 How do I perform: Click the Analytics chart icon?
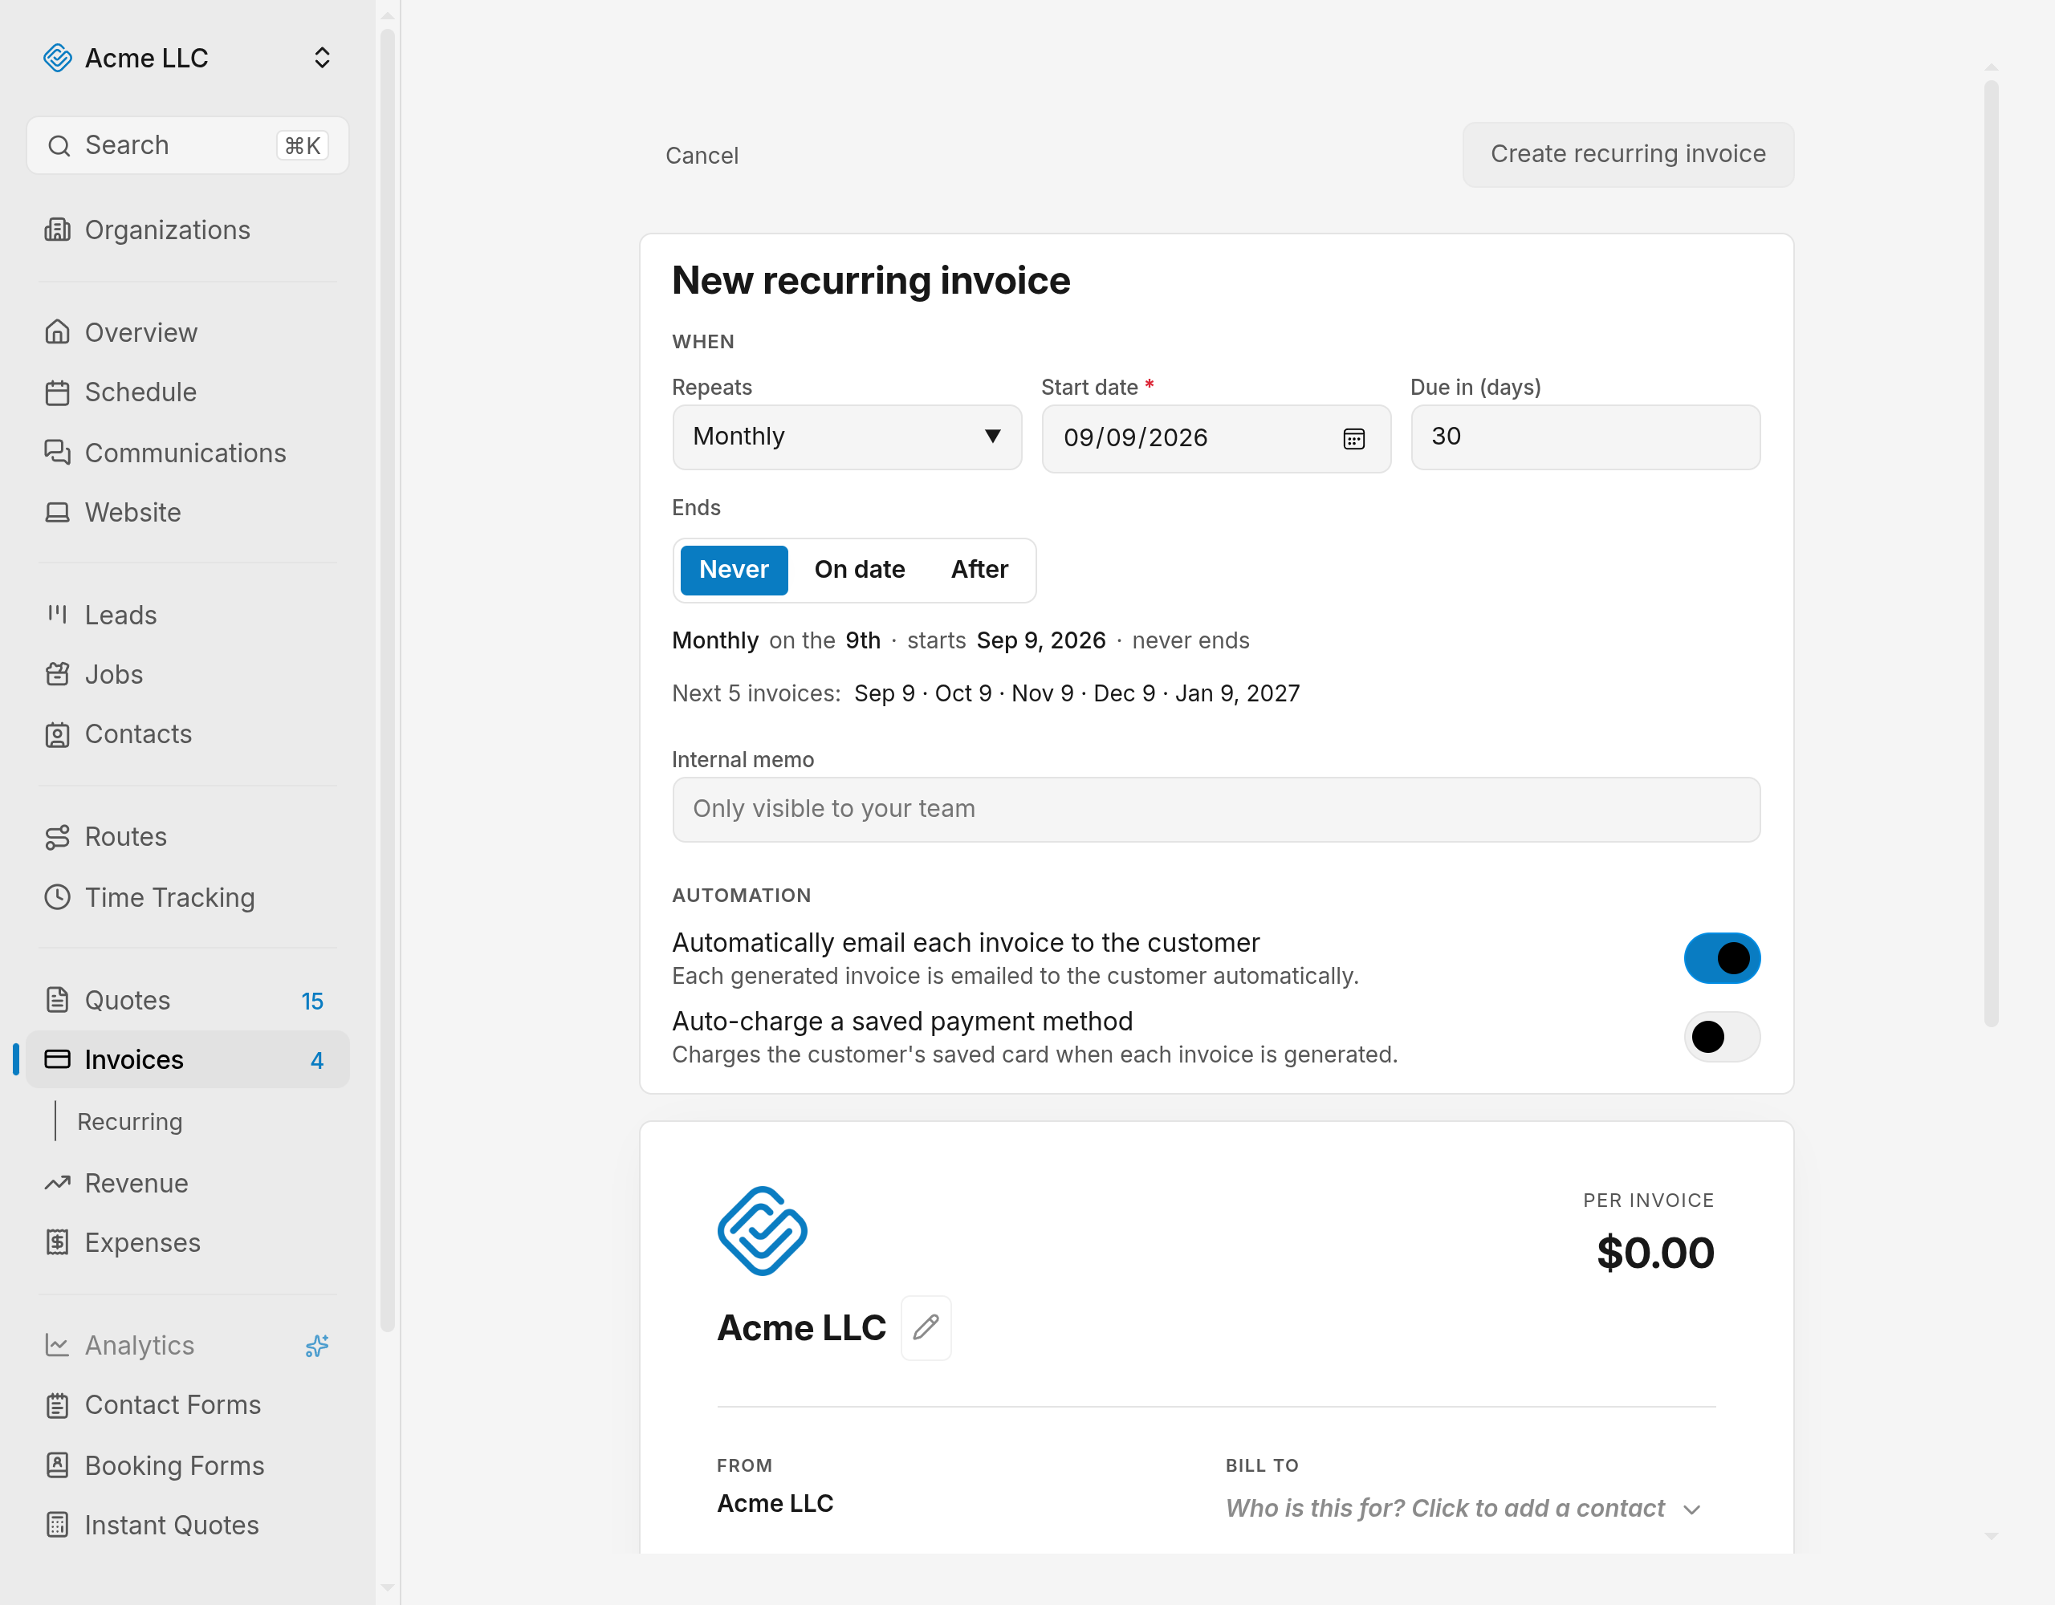[58, 1345]
